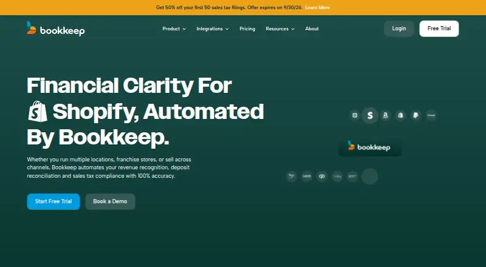Click the blue Start Free Trial button
486x267 pixels.
click(x=53, y=201)
